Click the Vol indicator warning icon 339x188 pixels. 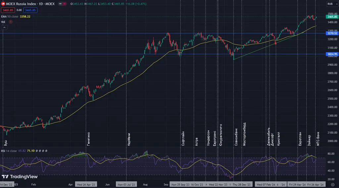tap(10, 22)
